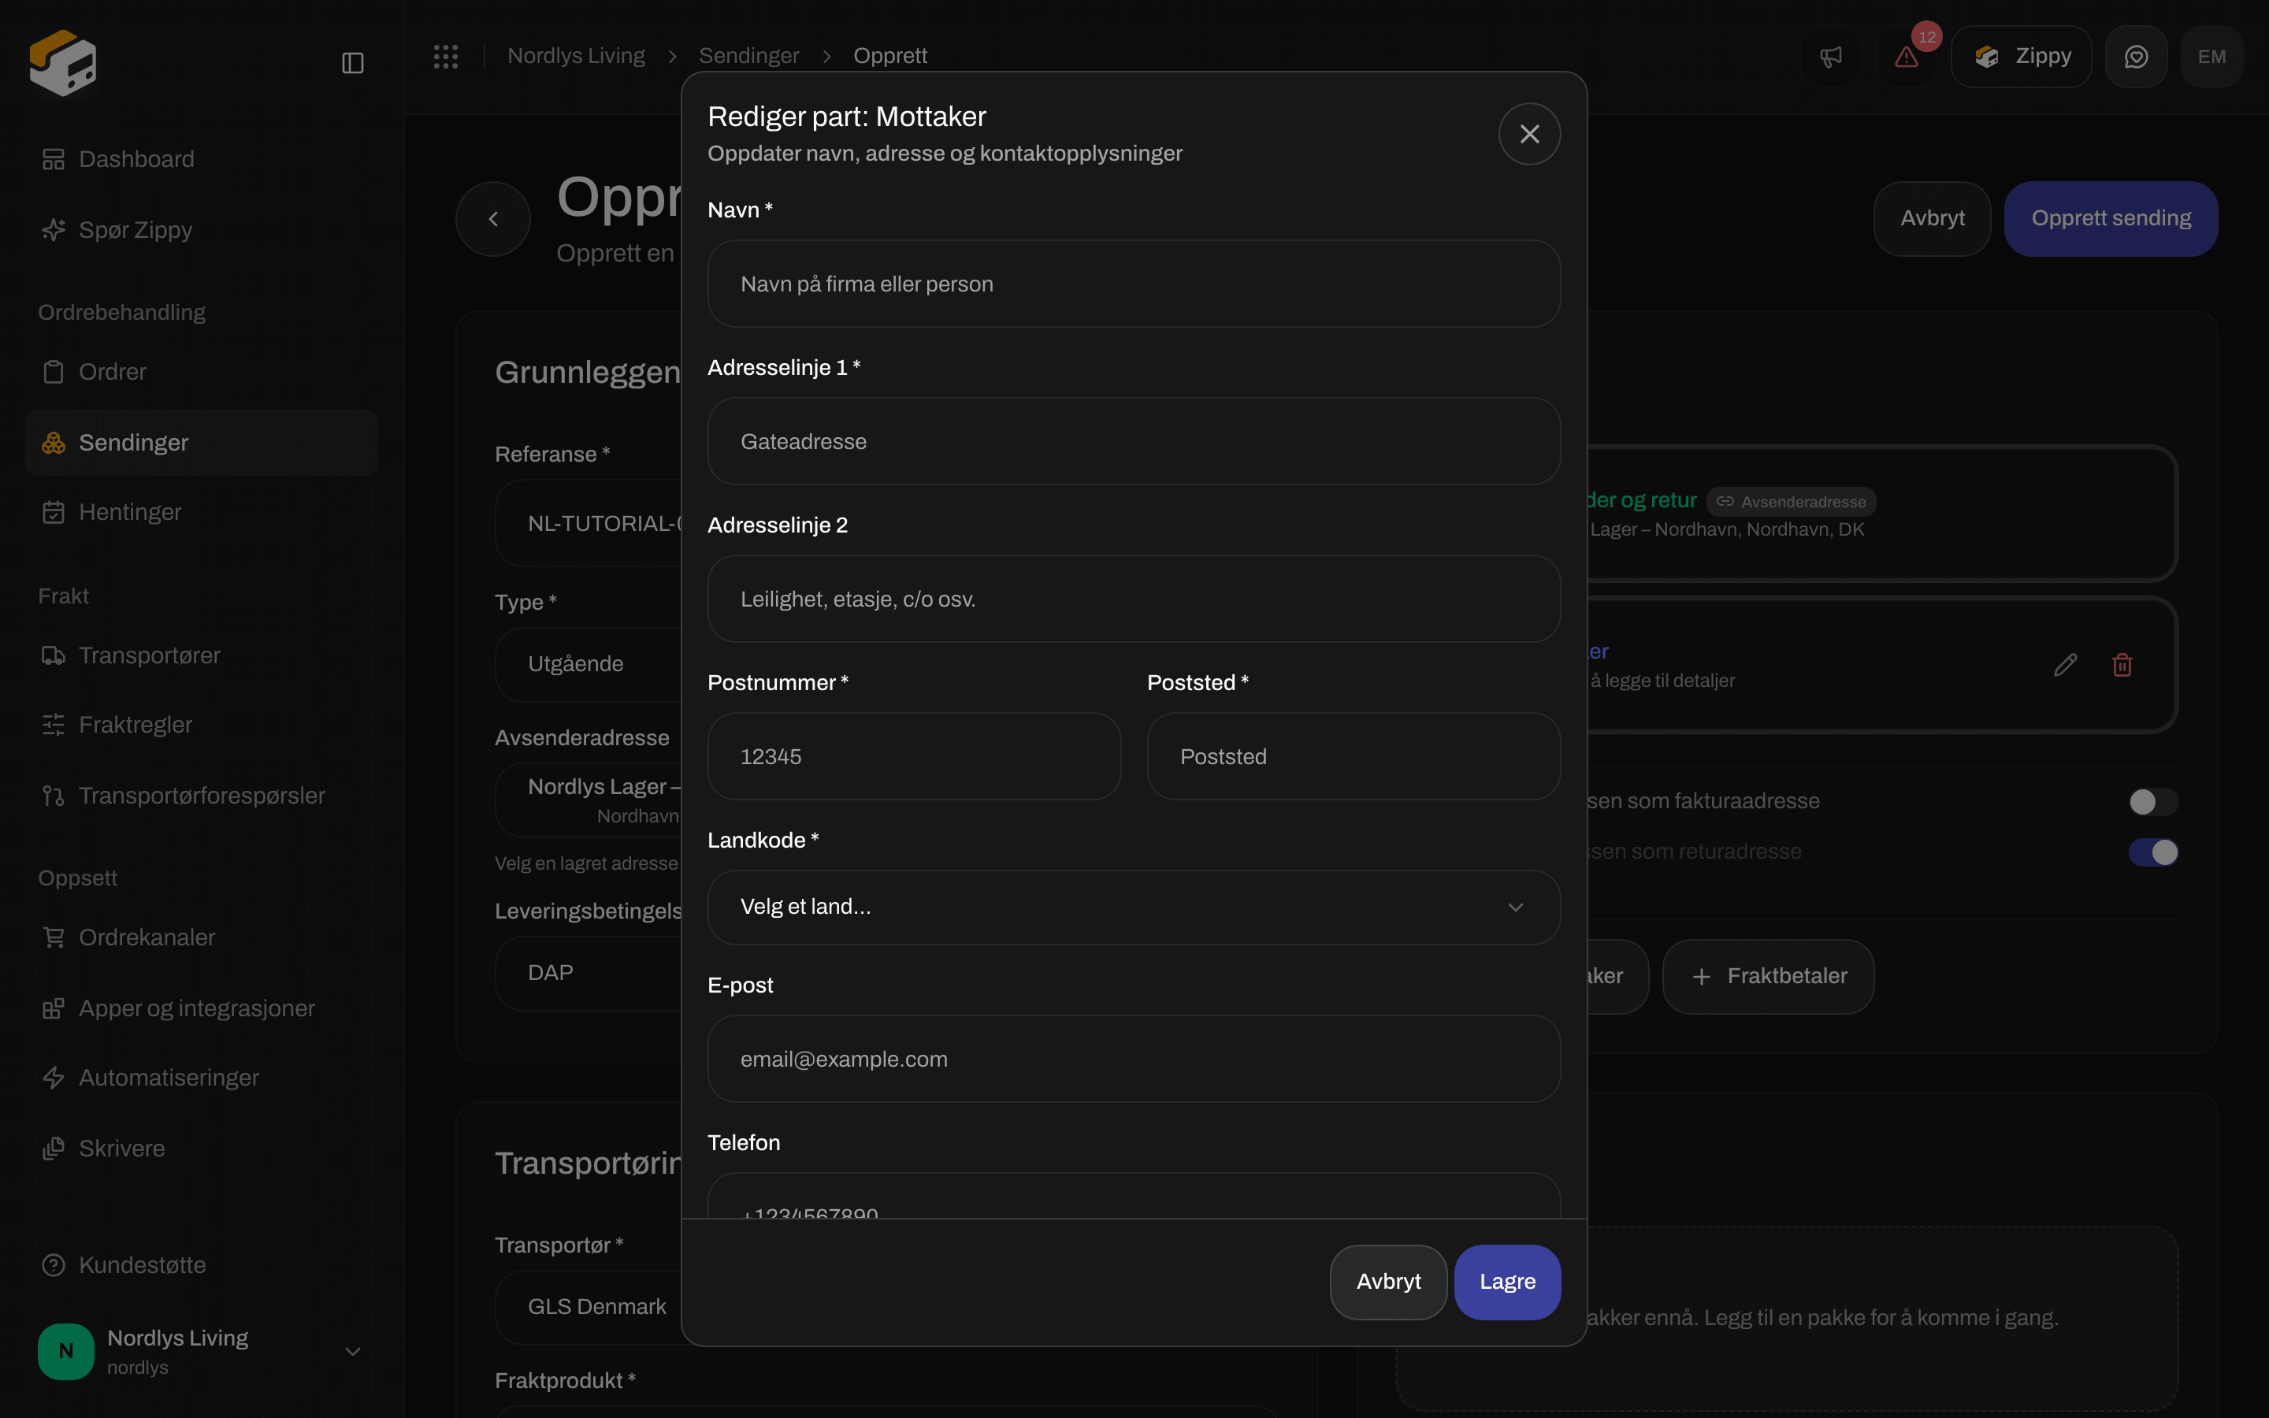
Task: Close the Rediger part dialog
Action: [x=1529, y=134]
